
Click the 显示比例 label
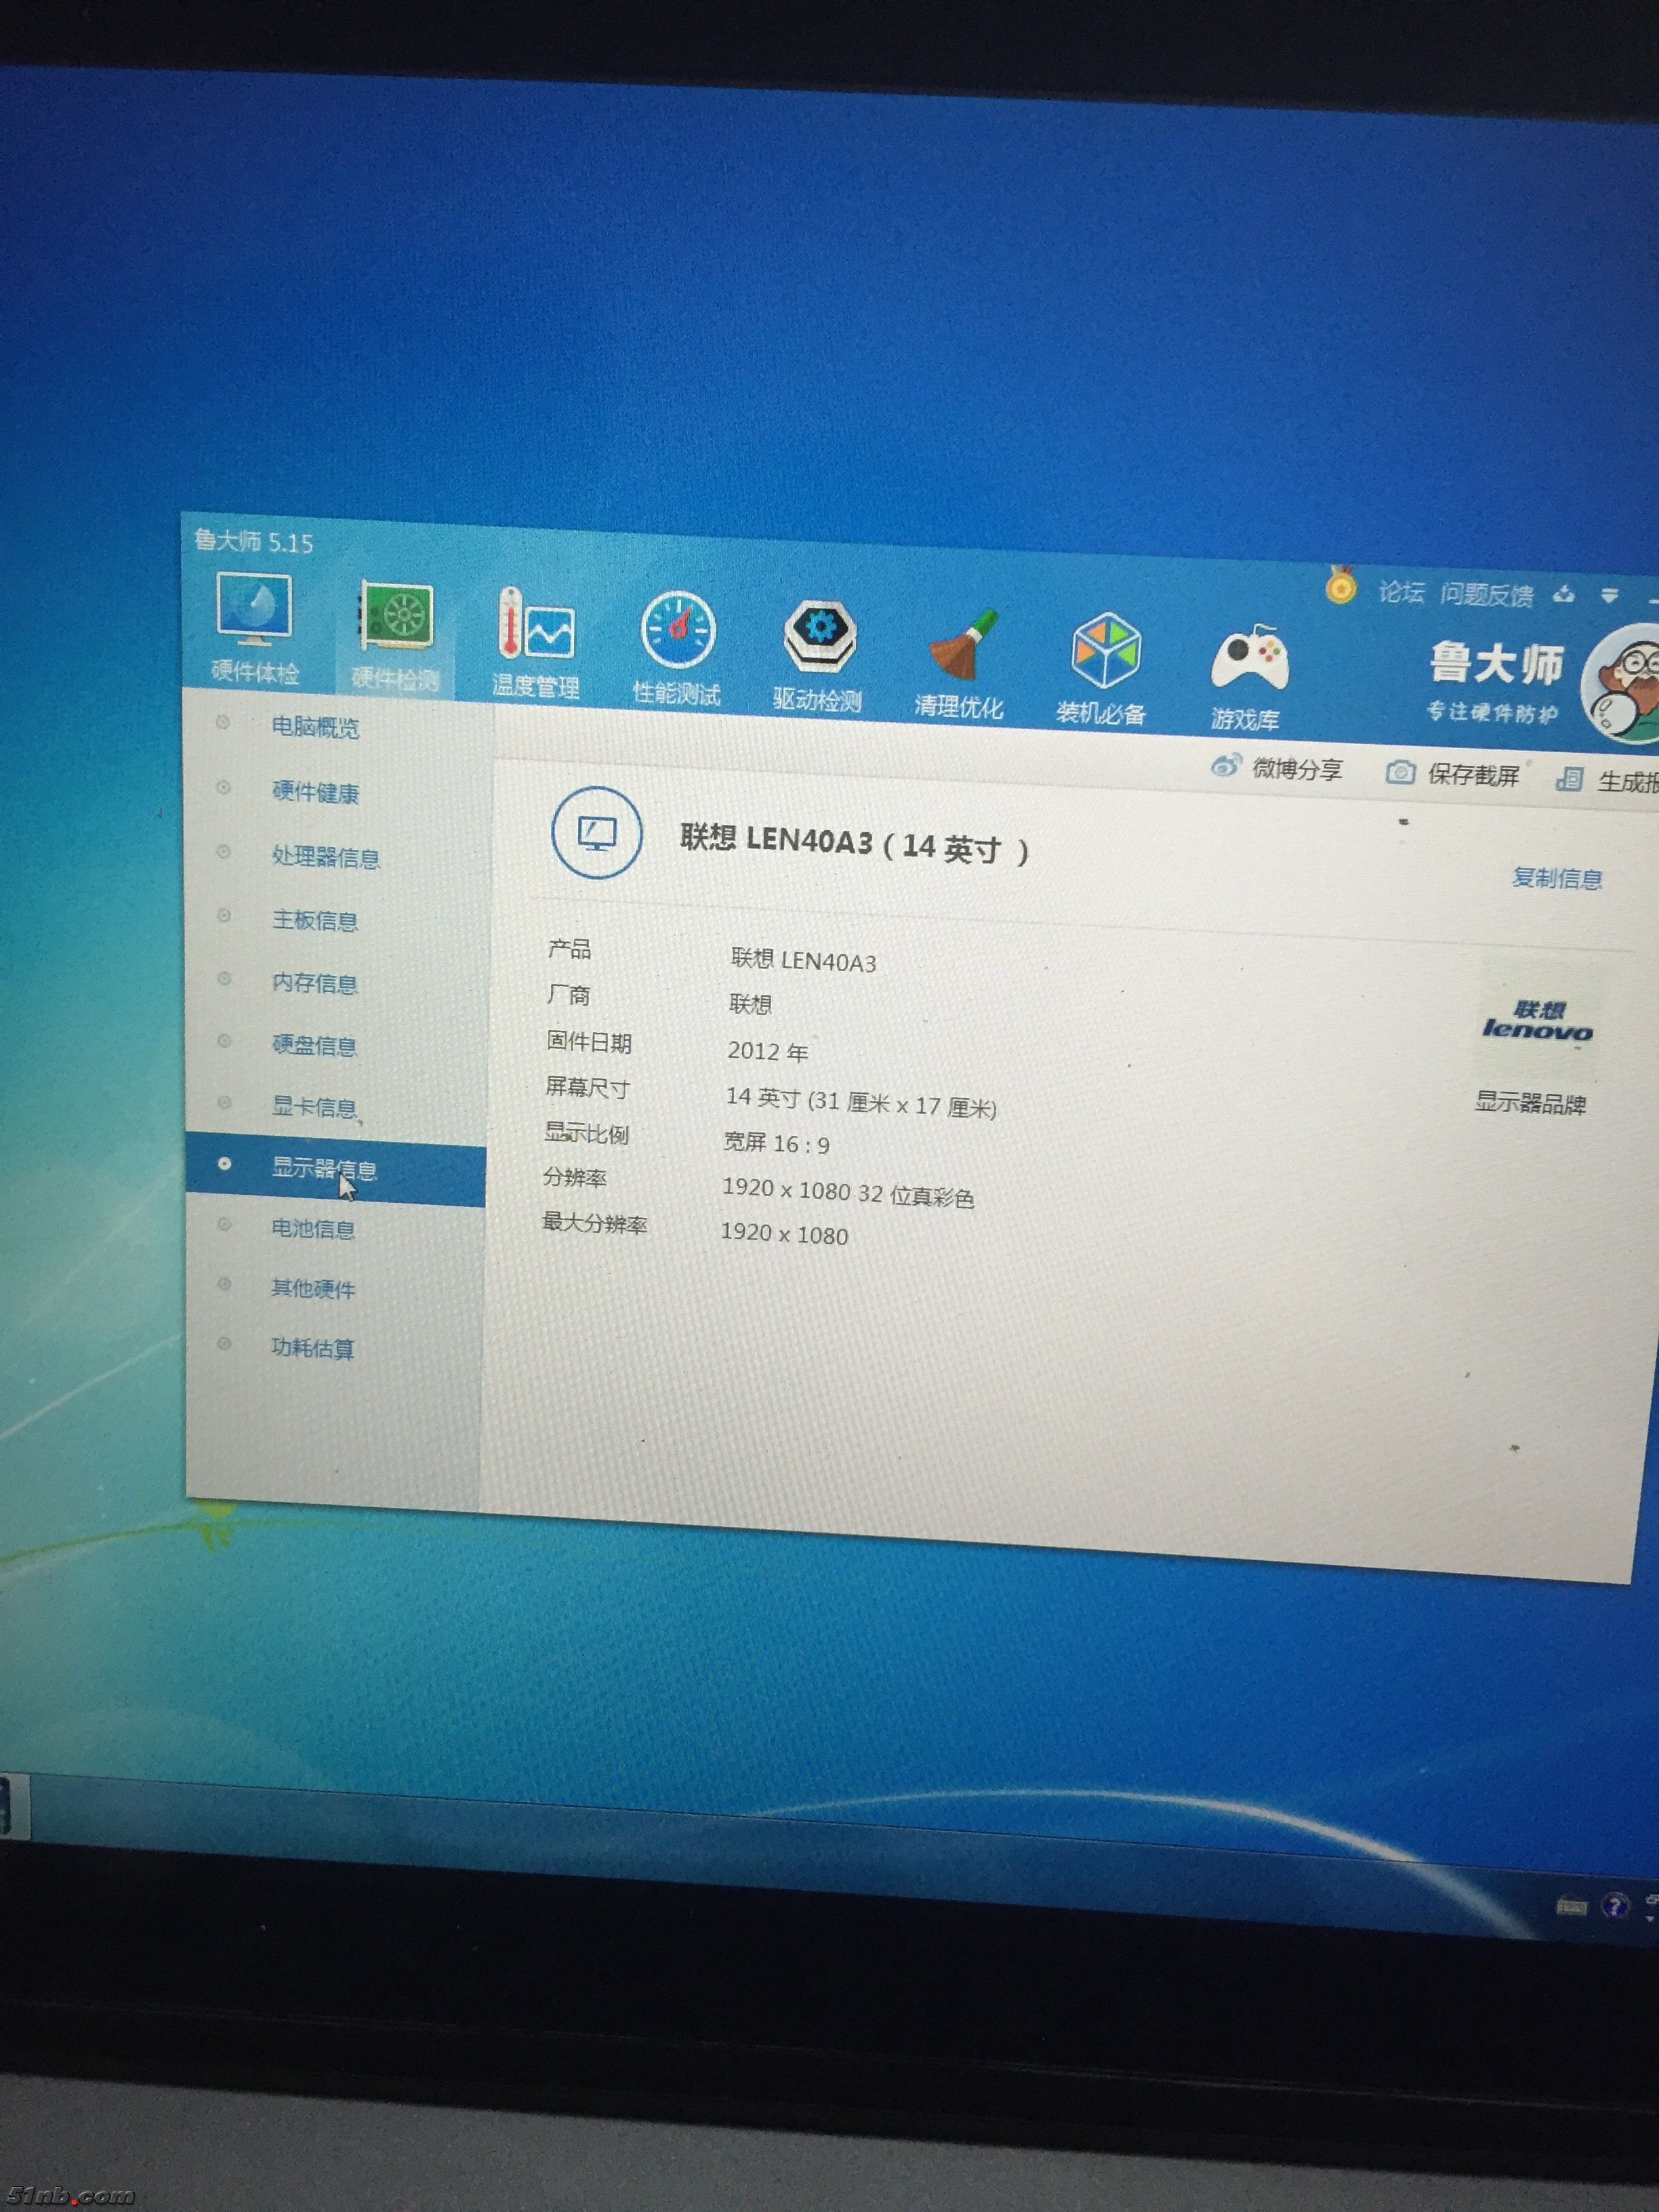(586, 1133)
